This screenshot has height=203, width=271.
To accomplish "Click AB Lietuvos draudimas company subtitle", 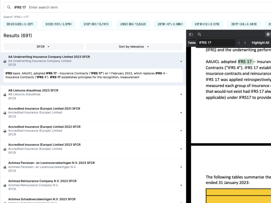I will (24, 94).
